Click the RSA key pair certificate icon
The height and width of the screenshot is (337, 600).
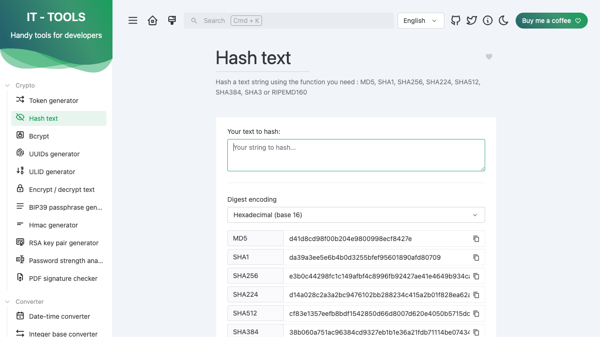(20, 242)
